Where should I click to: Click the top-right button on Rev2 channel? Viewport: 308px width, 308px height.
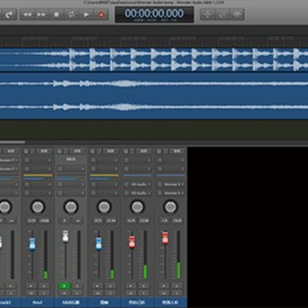(44, 151)
